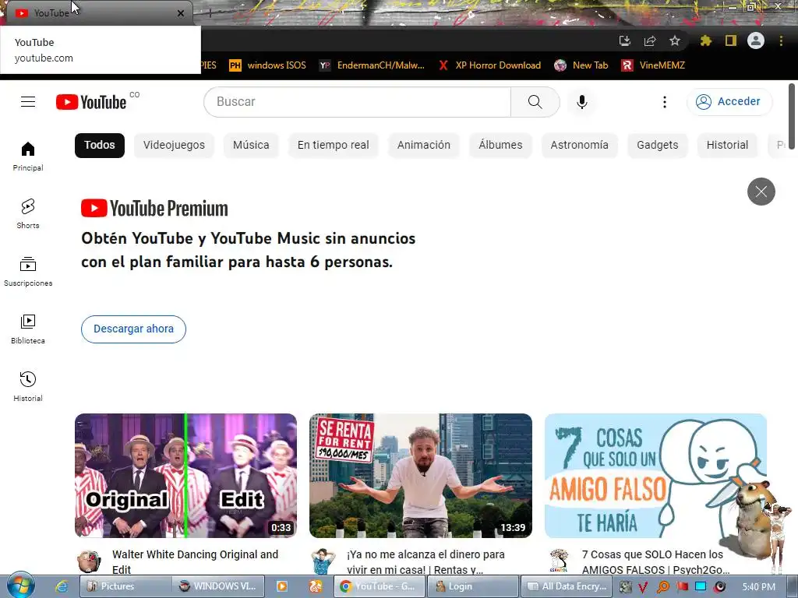The height and width of the screenshot is (598, 798).
Task: Select the Videojuegos filter chip
Action: point(174,145)
